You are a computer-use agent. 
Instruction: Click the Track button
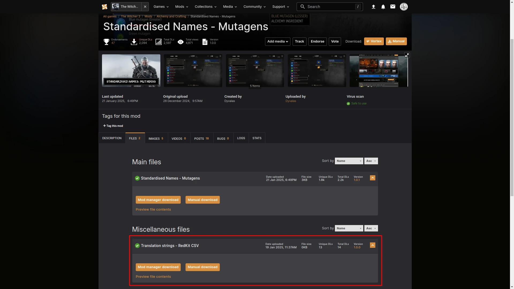click(299, 41)
